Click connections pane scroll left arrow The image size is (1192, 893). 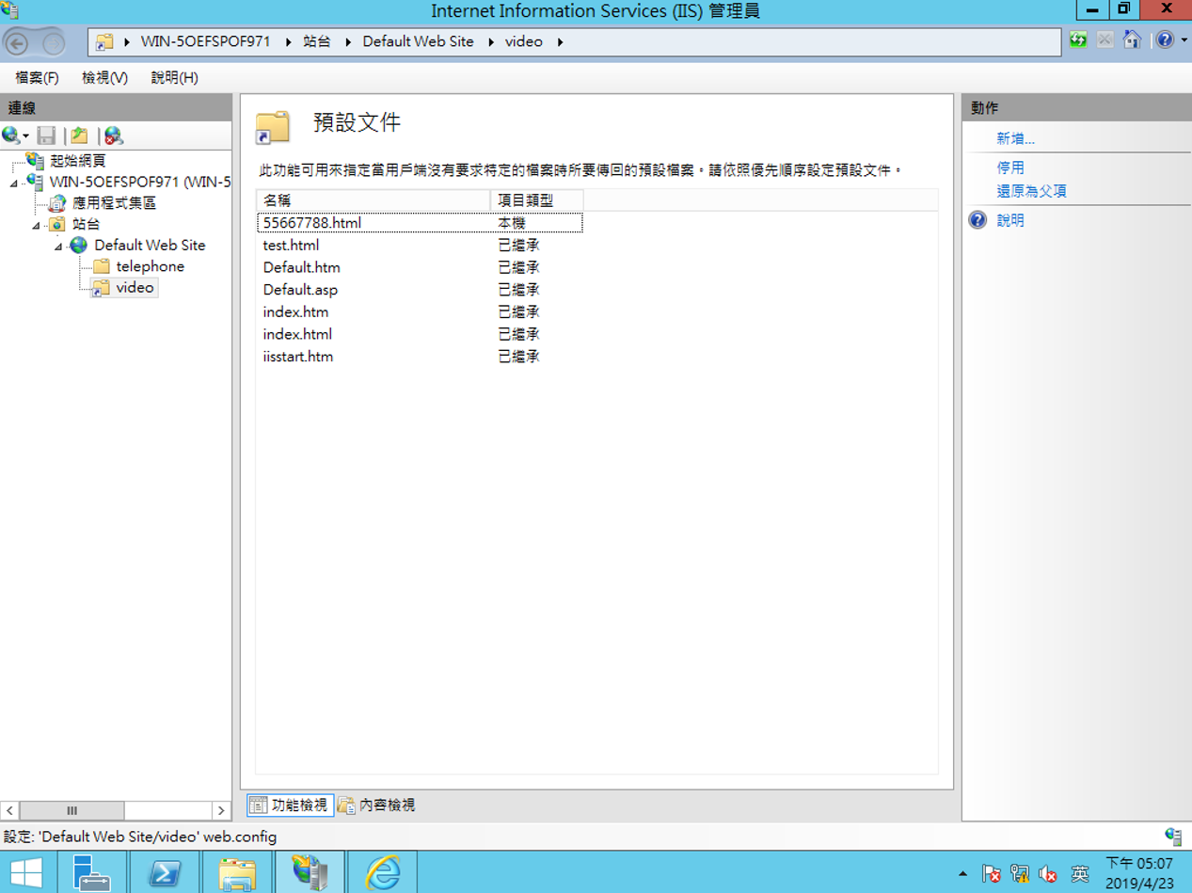click(x=9, y=810)
